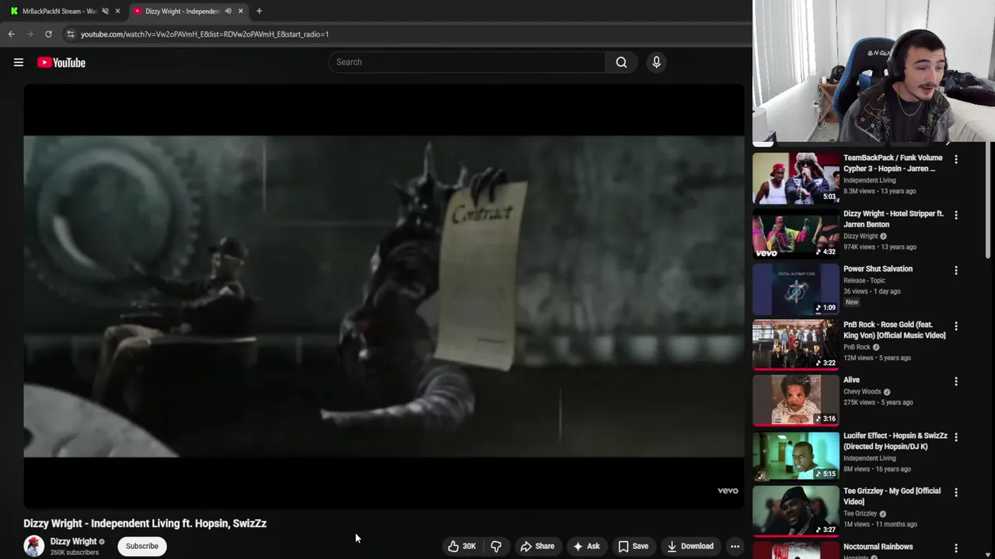This screenshot has width=995, height=559.
Task: Open a new browser tab
Action: [259, 11]
